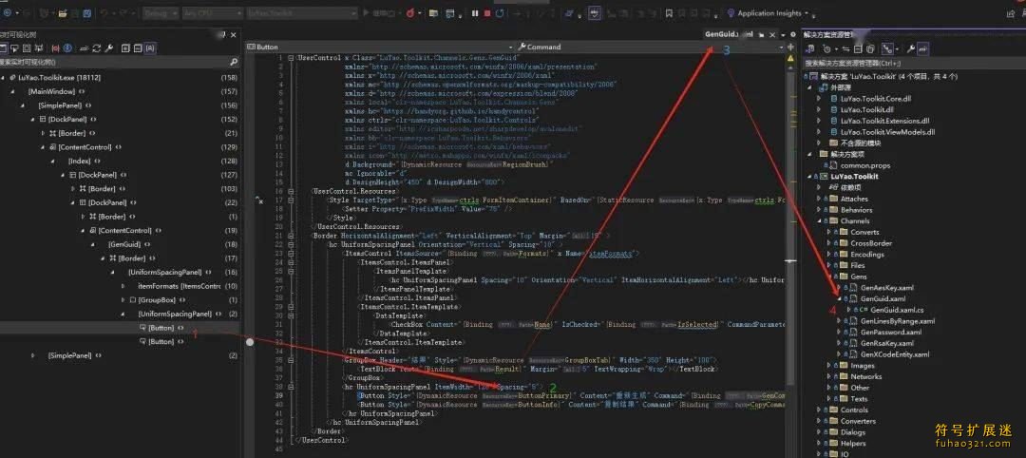Toggle file nesting view in Solution Explorer
The width and height of the screenshot is (1026, 458).
[887, 49]
